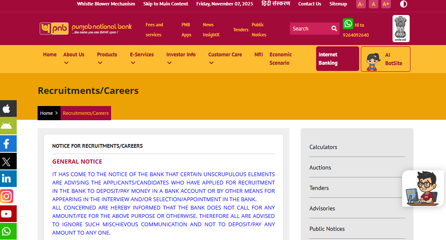Click the WhatsApp number 9264092640
Screen dimensions: 446x240
[355, 35]
